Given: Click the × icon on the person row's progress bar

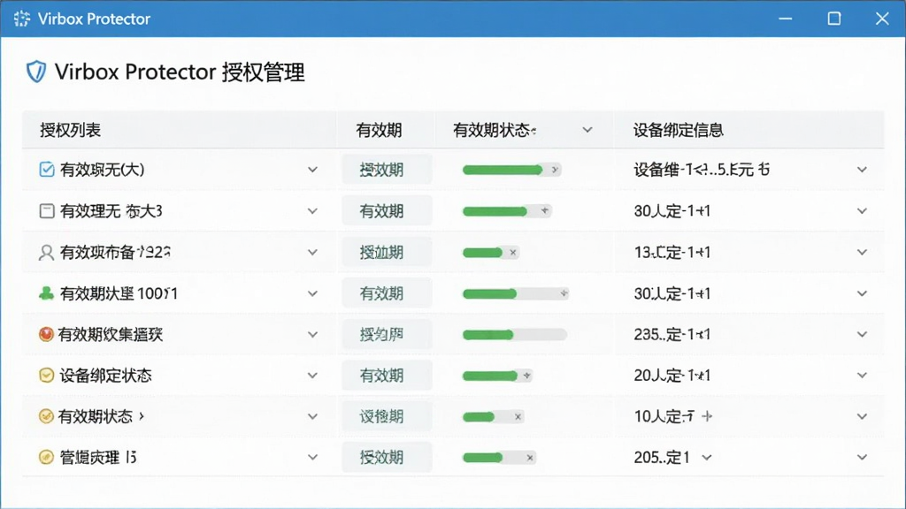Looking at the screenshot, I should coord(512,252).
